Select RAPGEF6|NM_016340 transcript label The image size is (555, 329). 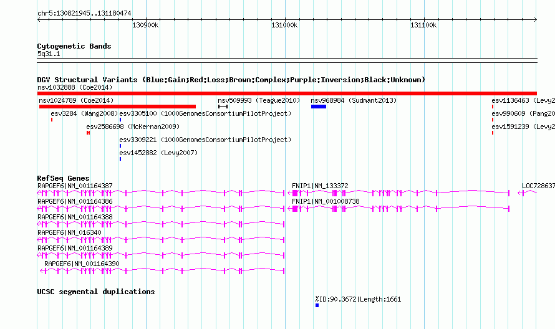tap(69, 232)
